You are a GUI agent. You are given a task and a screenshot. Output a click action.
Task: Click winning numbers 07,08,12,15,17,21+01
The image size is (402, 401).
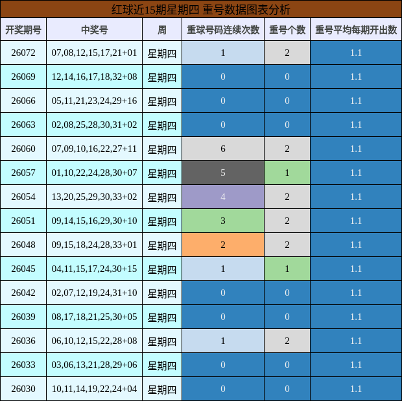[95, 53]
